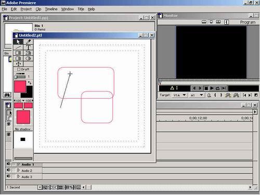260x195 pixels.
Task: Click the Add Marker button in Monitor
Action: coord(209,95)
